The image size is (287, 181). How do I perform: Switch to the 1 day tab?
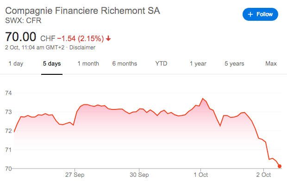pyautogui.click(x=16, y=64)
